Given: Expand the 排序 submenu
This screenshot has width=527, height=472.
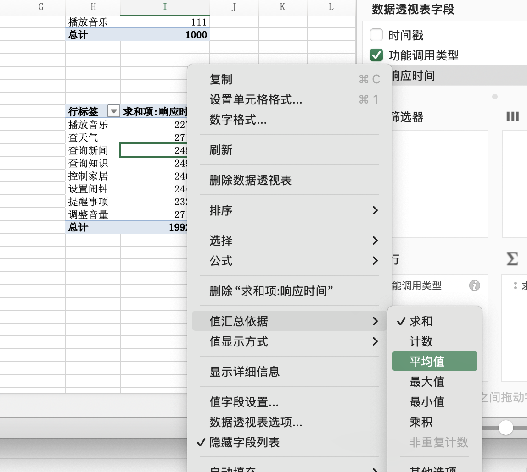Looking at the screenshot, I should (x=289, y=210).
